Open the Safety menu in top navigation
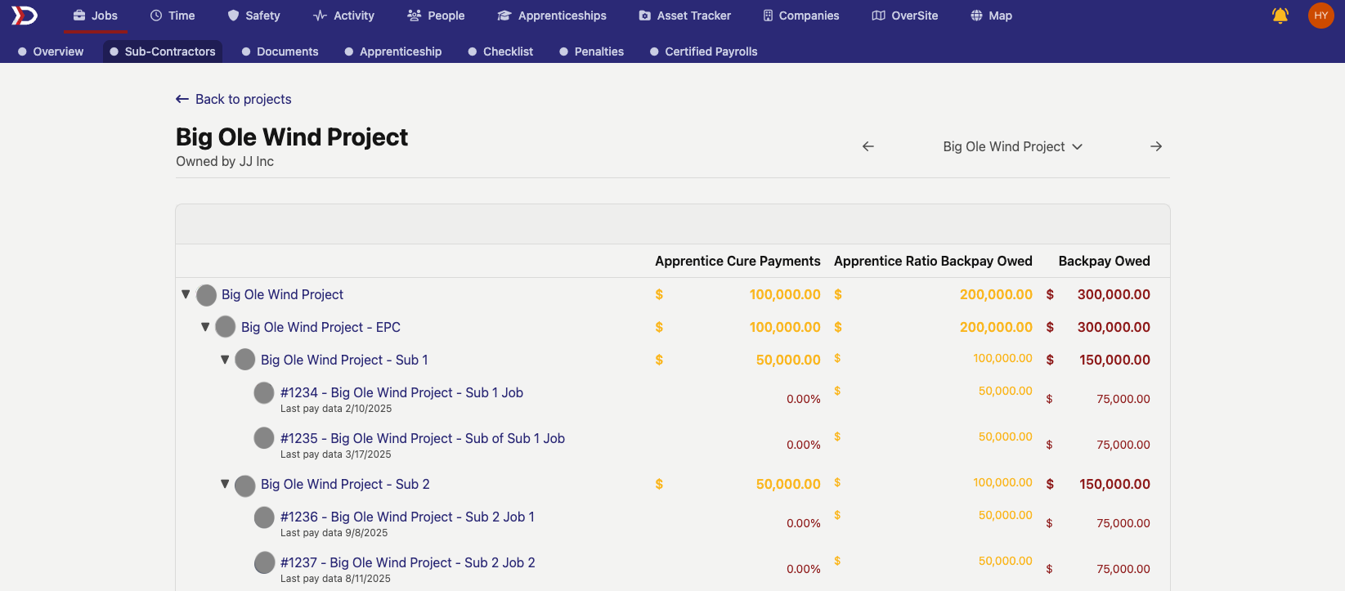Screen dimensions: 1345x591 (x=253, y=16)
